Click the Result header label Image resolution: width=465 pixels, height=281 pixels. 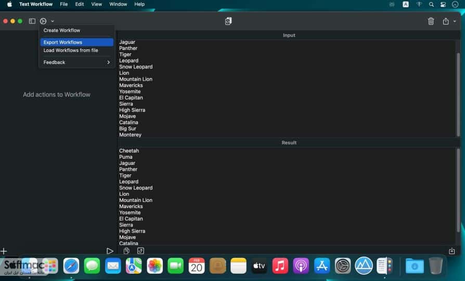click(x=289, y=143)
